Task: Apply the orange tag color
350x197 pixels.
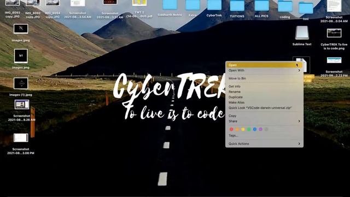Action: [237, 129]
